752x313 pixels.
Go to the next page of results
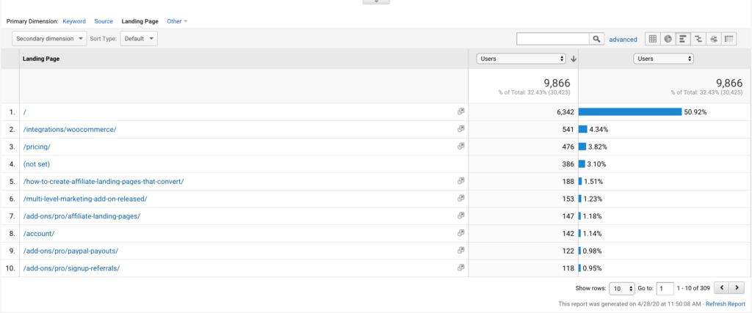[x=737, y=288]
